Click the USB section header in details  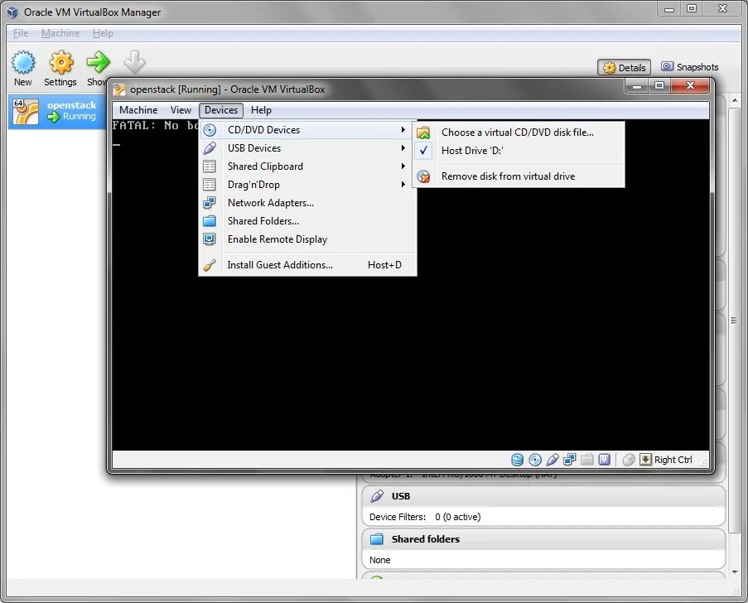544,496
